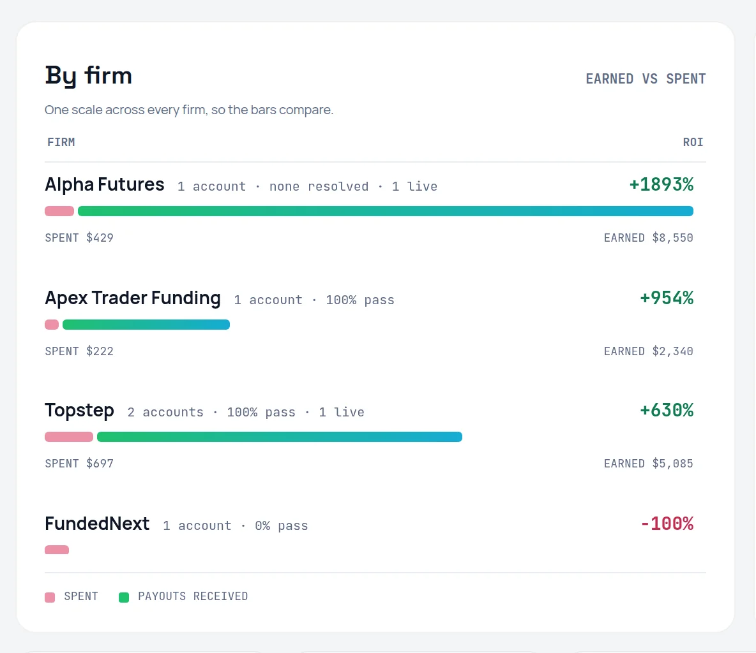Click Apex Trader Funding '100% pass' detail

click(x=359, y=300)
